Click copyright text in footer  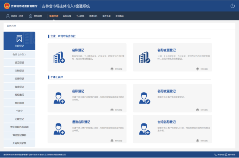point(35,155)
